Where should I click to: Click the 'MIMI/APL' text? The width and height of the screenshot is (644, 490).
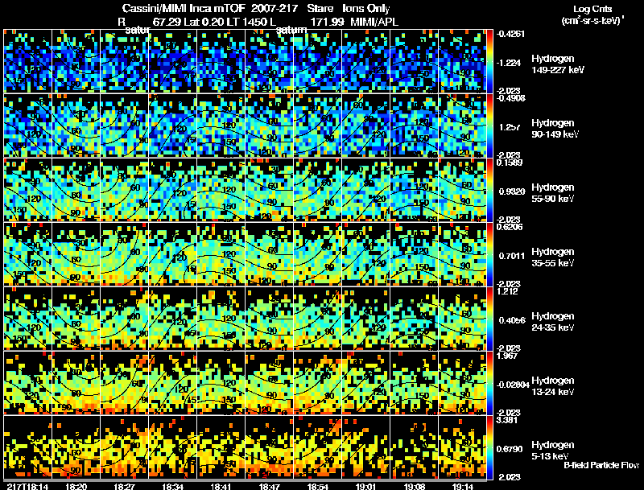(374, 22)
